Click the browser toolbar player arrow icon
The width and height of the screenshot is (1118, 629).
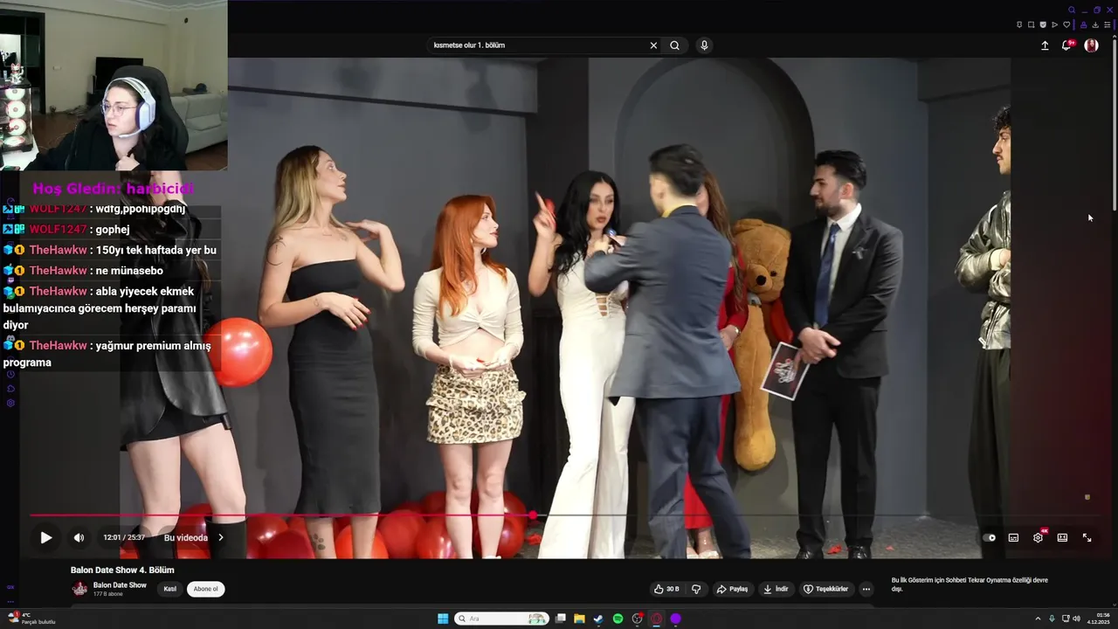click(x=1054, y=24)
